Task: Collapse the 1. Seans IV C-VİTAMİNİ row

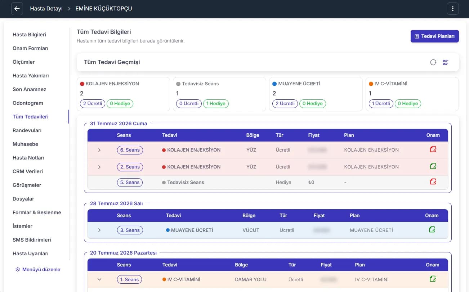Action: 99,279
